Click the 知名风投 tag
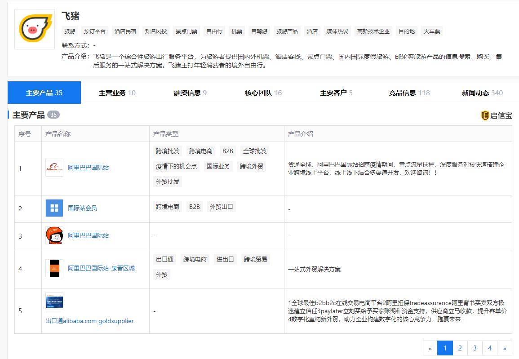519x359 pixels. tap(155, 31)
